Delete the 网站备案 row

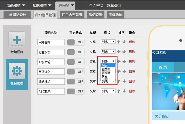tap(132, 42)
